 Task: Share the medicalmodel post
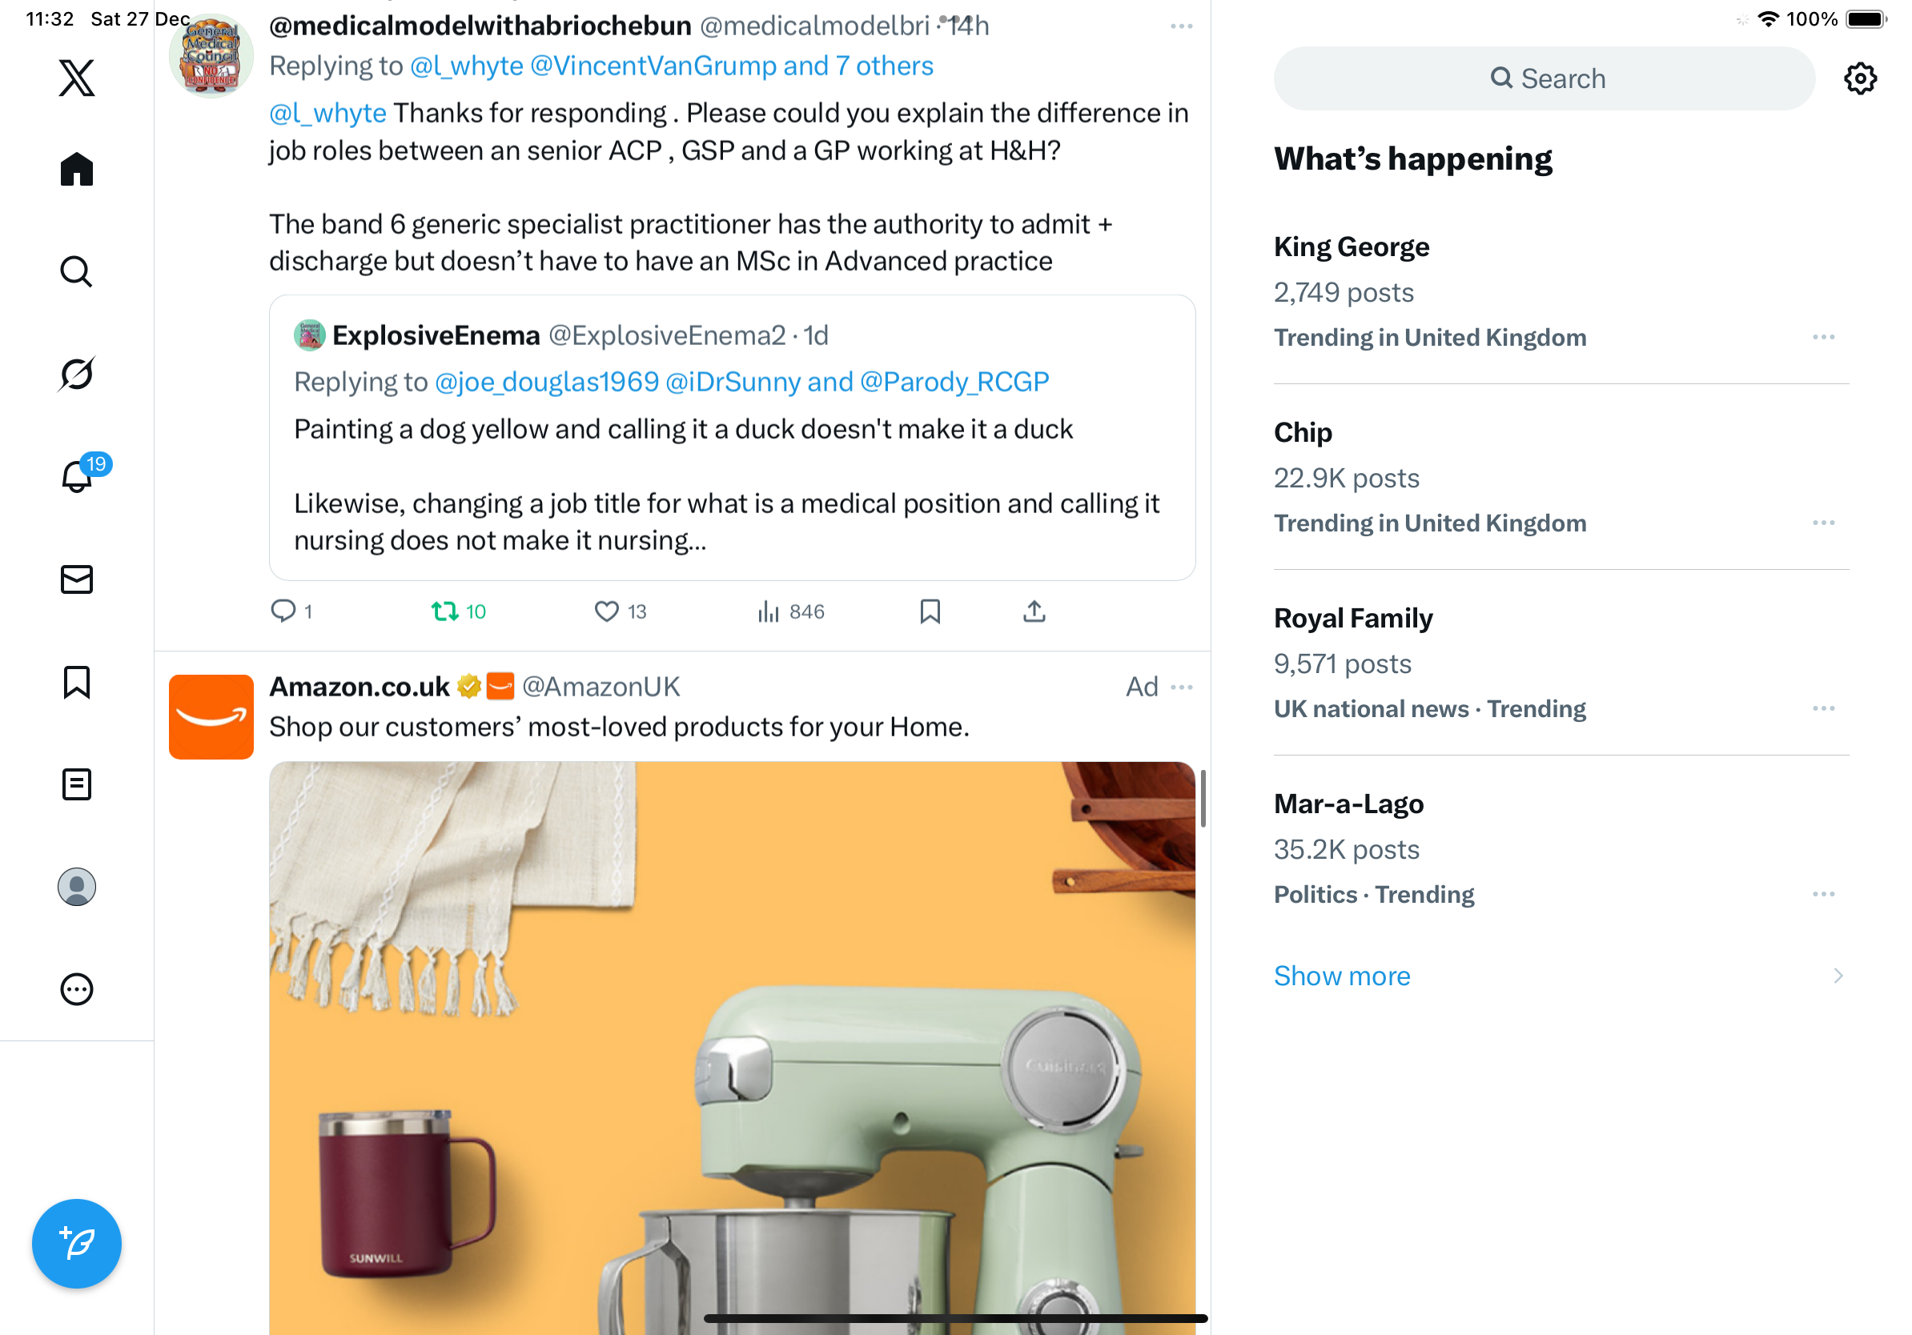pyautogui.click(x=1034, y=611)
